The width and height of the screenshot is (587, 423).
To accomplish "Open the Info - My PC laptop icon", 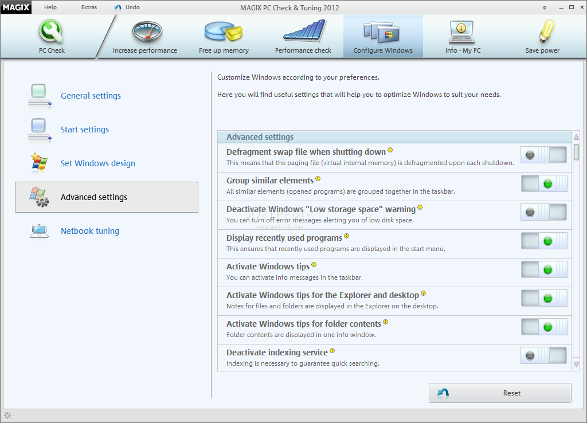I will click(461, 32).
